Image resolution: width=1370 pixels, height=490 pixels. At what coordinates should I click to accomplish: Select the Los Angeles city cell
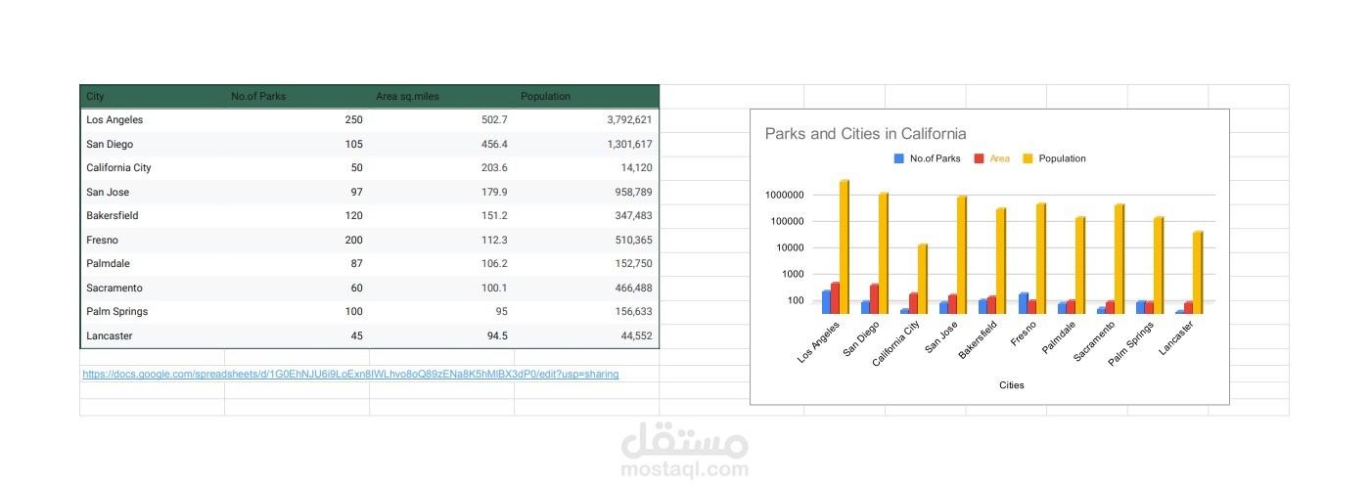click(x=114, y=119)
